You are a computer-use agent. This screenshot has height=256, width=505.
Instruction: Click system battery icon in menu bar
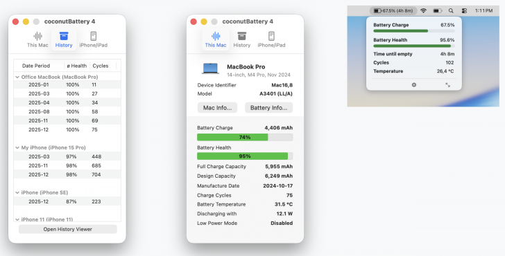pos(437,10)
